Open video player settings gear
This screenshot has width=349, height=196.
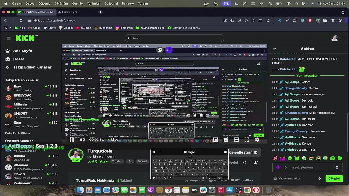257,140
